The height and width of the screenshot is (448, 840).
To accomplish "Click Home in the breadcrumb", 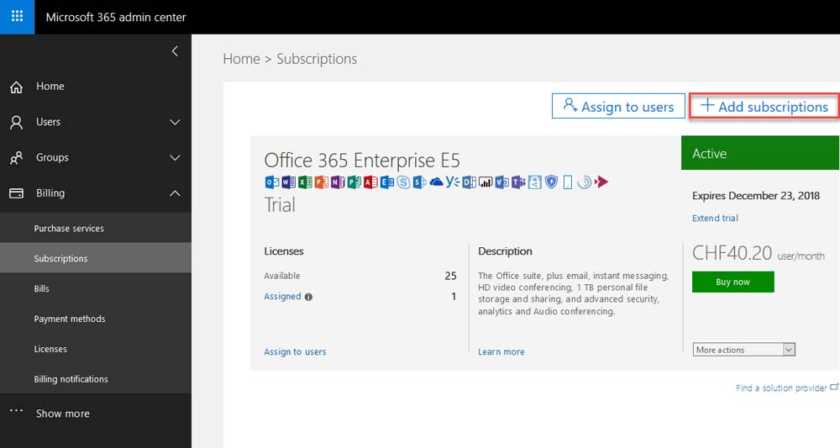I will 241,58.
